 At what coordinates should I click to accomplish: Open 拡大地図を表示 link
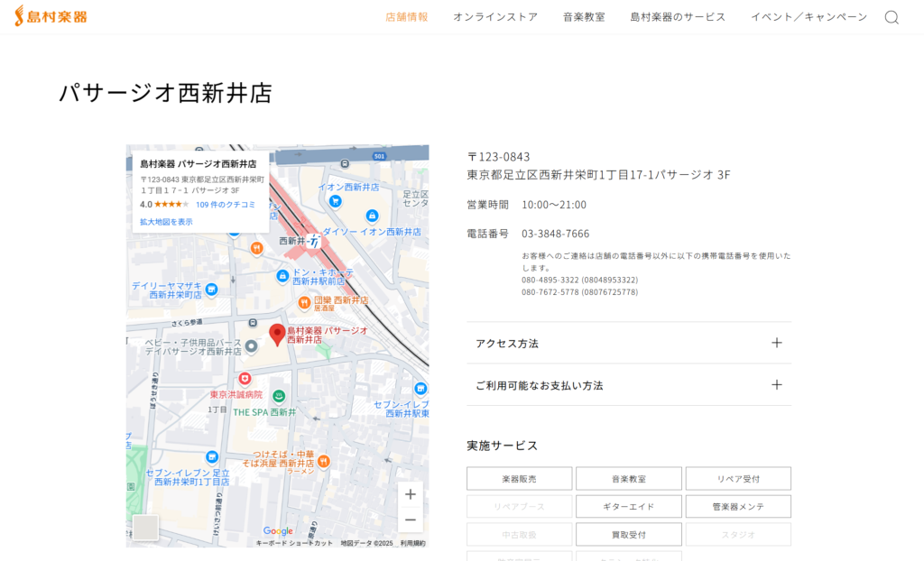coord(166,222)
